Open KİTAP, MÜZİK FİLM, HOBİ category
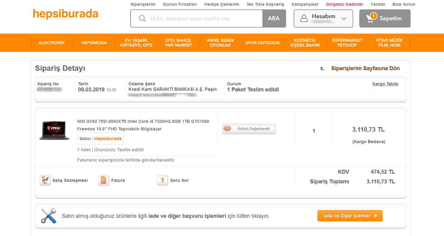The height and width of the screenshot is (236, 444). [x=389, y=43]
